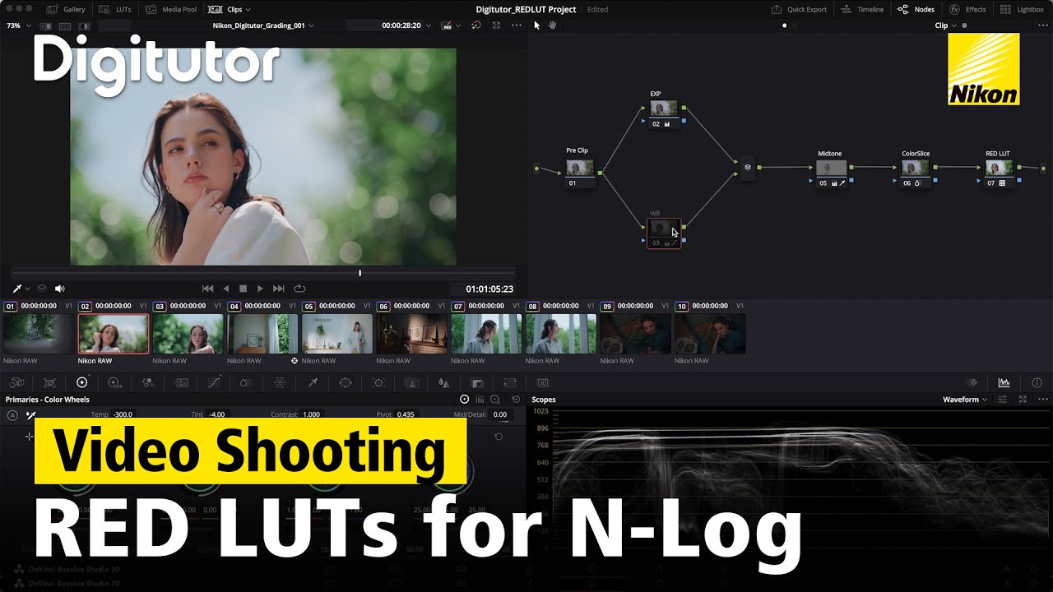This screenshot has width=1053, height=592.
Task: Toggle highlight viewer mode
Action: tap(84, 25)
